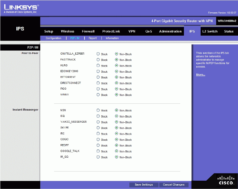This screenshot has height=189, width=238.
Task: Click the Peer to Peer section label
Action: [30, 53]
